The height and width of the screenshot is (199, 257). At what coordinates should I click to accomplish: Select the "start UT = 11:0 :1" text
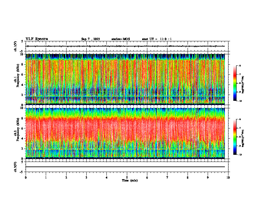point(157,39)
